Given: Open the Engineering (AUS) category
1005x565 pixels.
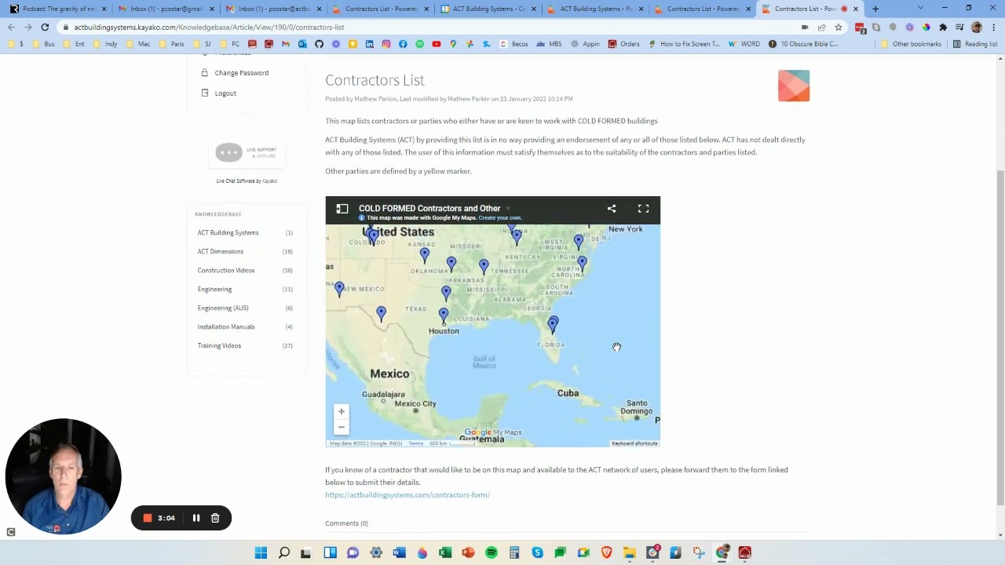Looking at the screenshot, I should point(222,308).
